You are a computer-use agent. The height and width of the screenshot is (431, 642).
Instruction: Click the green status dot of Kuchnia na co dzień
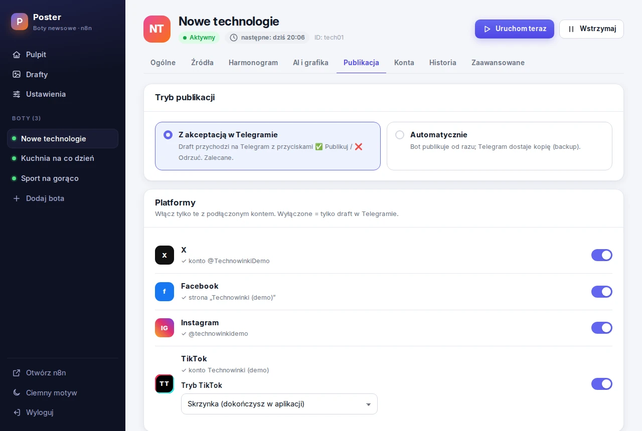pyautogui.click(x=14, y=158)
